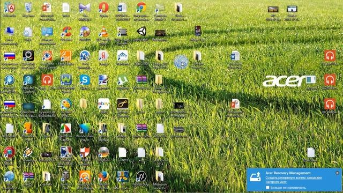Launch the Winamp lightning icon

28,152
